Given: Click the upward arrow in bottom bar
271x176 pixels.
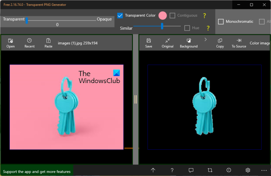Looking at the screenshot, I should click(153, 170).
